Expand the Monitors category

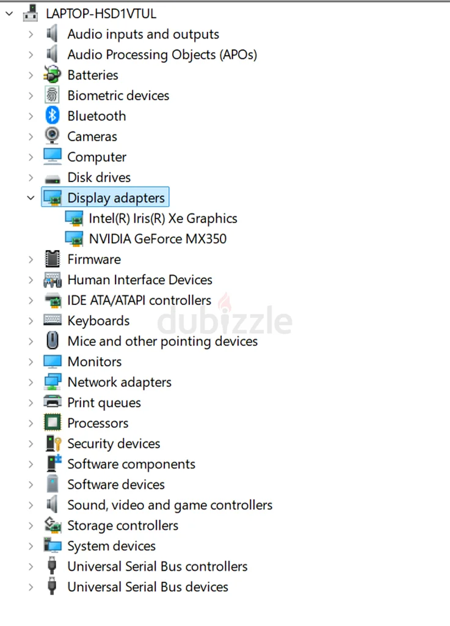31,362
